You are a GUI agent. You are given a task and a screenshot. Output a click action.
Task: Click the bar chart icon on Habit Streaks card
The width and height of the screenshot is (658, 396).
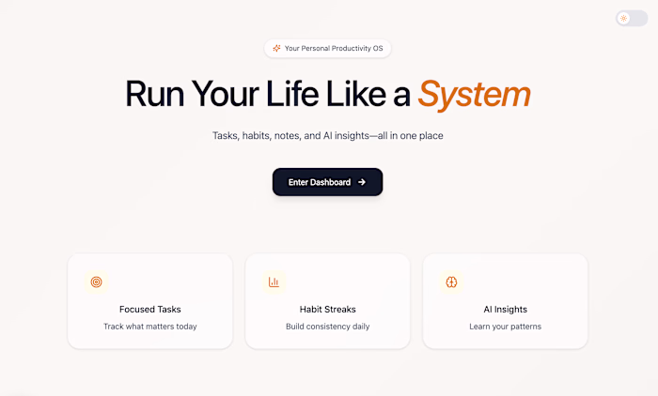[274, 282]
